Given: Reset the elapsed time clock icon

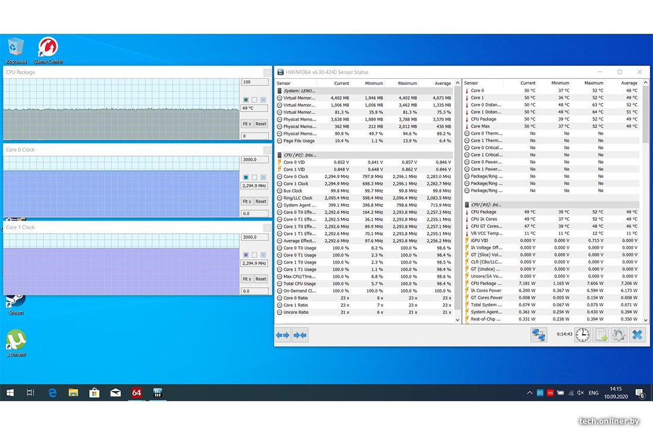Looking at the screenshot, I should (582, 335).
